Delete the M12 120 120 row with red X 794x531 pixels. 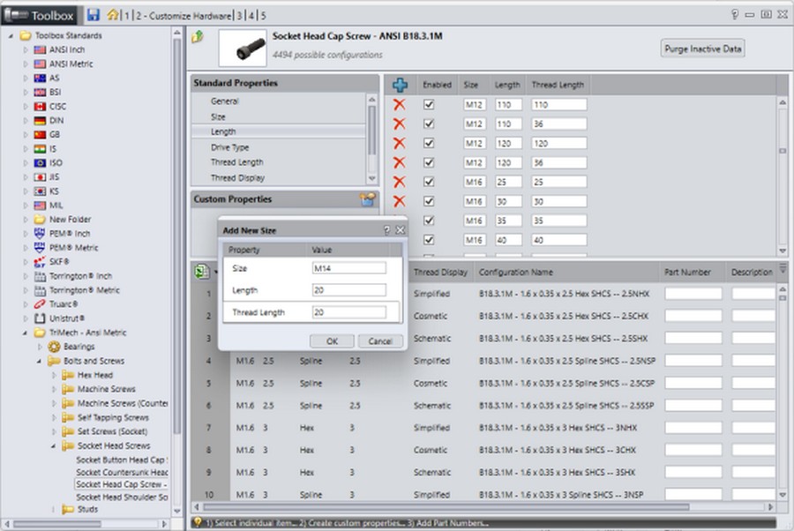click(399, 143)
